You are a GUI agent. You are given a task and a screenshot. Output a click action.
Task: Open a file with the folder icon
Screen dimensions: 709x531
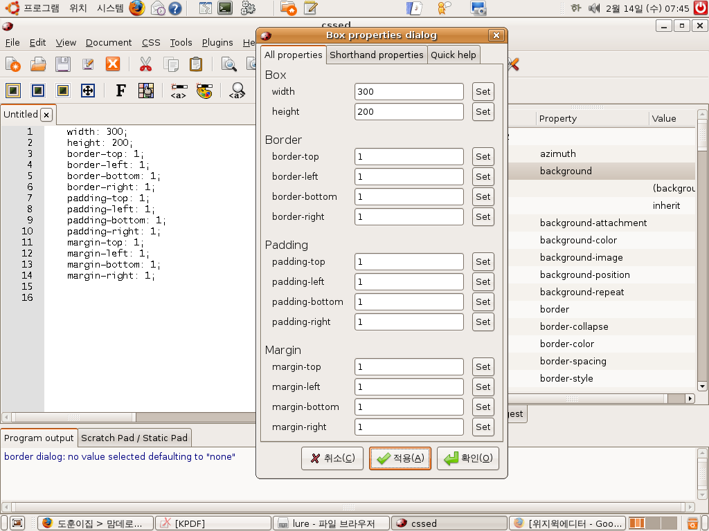38,64
